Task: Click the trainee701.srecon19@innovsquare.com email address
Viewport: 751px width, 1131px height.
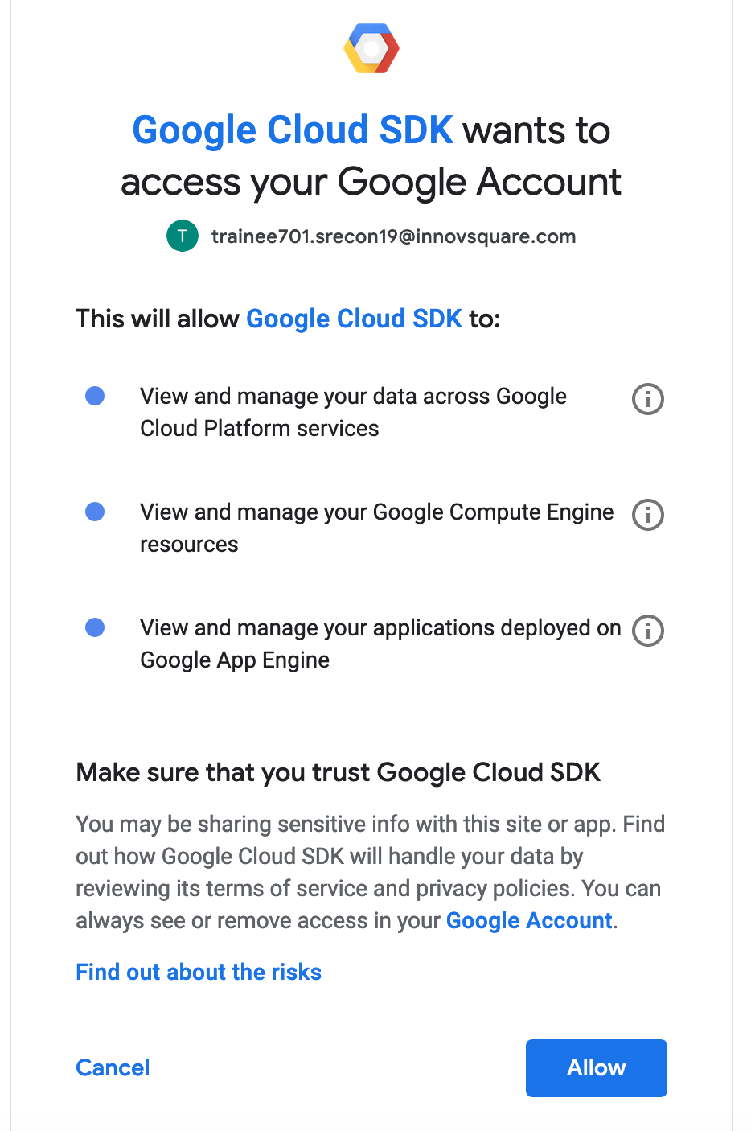Action: point(393,236)
